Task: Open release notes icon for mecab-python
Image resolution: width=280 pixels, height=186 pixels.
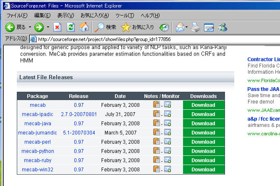Action: tap(157, 151)
